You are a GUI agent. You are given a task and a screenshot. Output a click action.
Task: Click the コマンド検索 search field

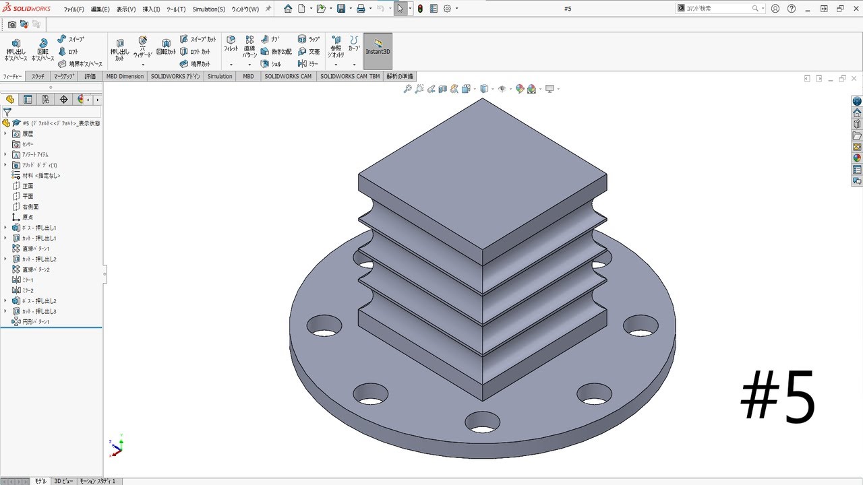pyautogui.click(x=721, y=9)
